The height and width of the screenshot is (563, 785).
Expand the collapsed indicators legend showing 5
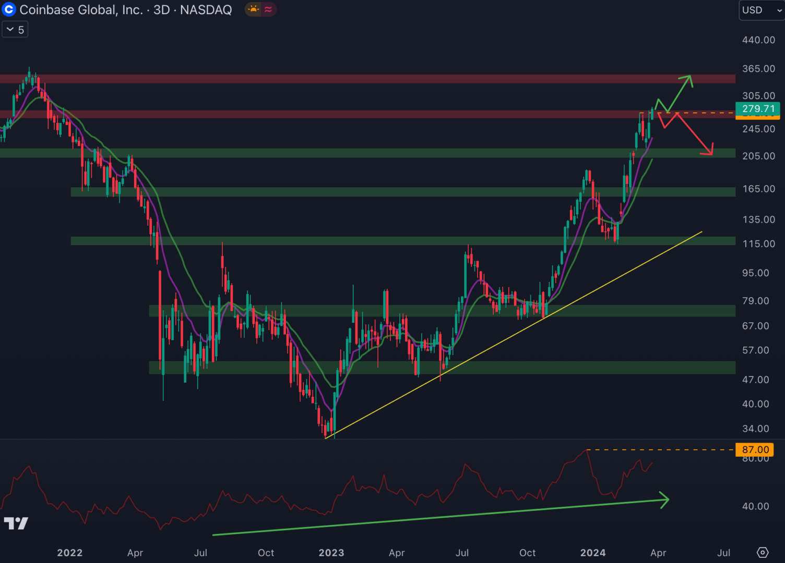coord(15,30)
